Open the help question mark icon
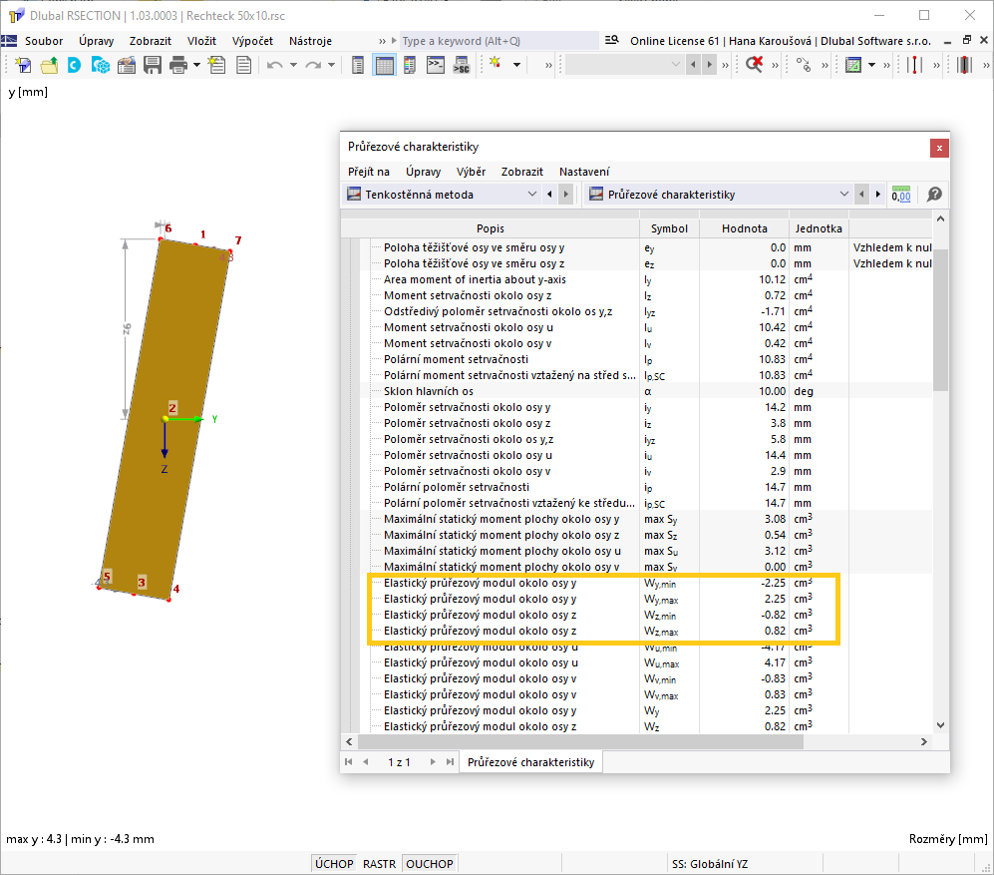Screen dimensions: 994x875 [x=934, y=195]
